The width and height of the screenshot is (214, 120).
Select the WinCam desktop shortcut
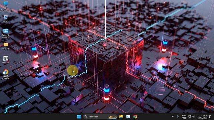(x=6, y=59)
